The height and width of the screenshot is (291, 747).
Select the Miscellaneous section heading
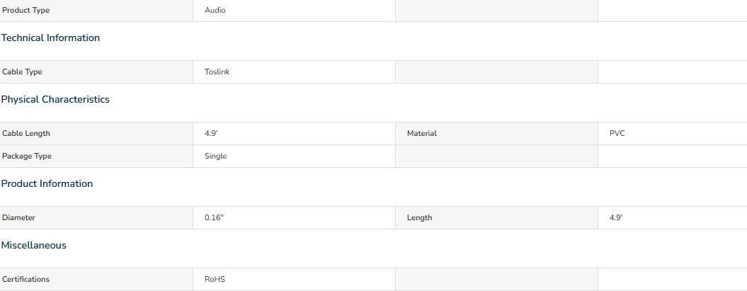(x=34, y=245)
